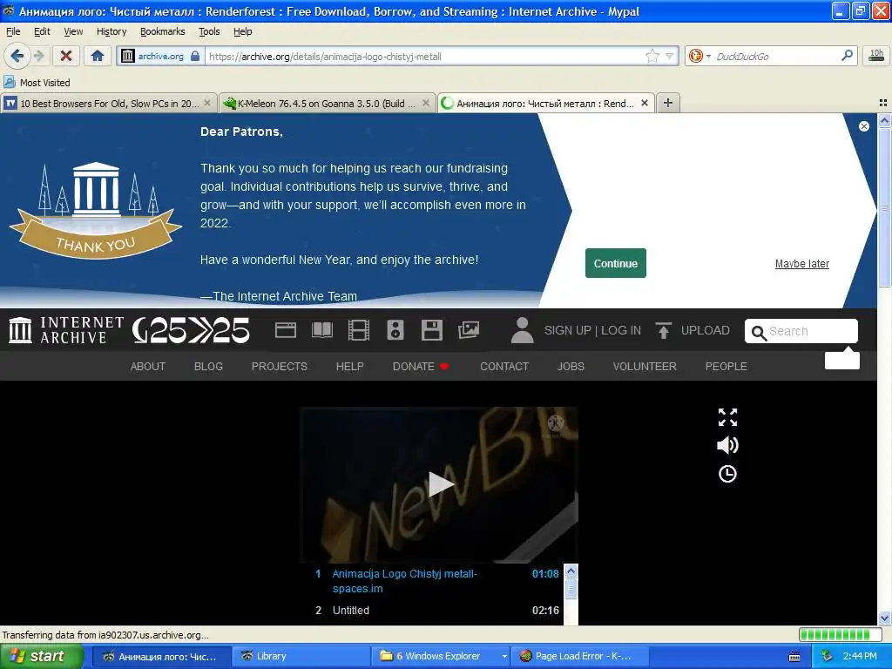892x669 pixels.
Task: Expand the Windows Explorer taskbar group arrow
Action: pyautogui.click(x=504, y=657)
